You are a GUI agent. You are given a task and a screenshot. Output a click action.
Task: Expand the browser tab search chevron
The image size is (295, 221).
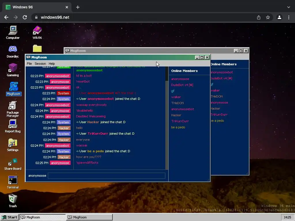pos(289,7)
